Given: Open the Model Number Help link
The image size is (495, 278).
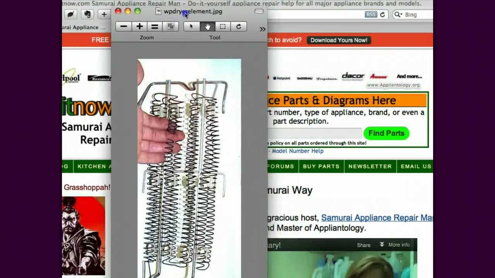Looking at the screenshot, I should (297, 151).
